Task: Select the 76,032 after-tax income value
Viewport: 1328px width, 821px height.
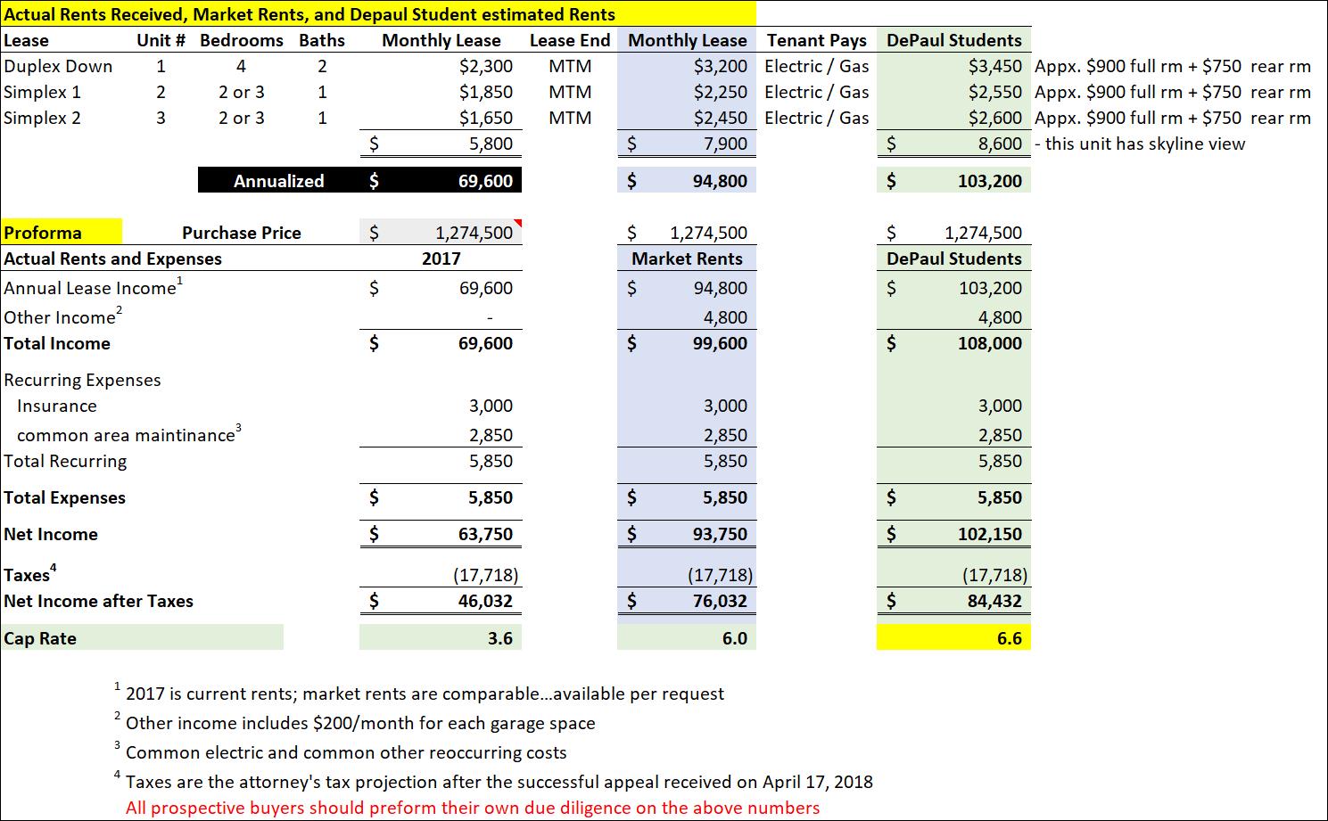Action: 720,601
